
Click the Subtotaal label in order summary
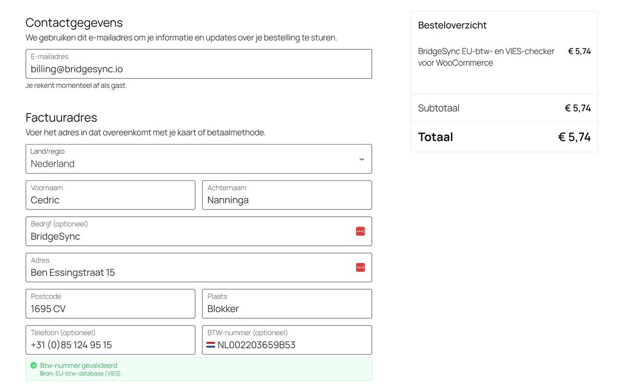click(438, 108)
